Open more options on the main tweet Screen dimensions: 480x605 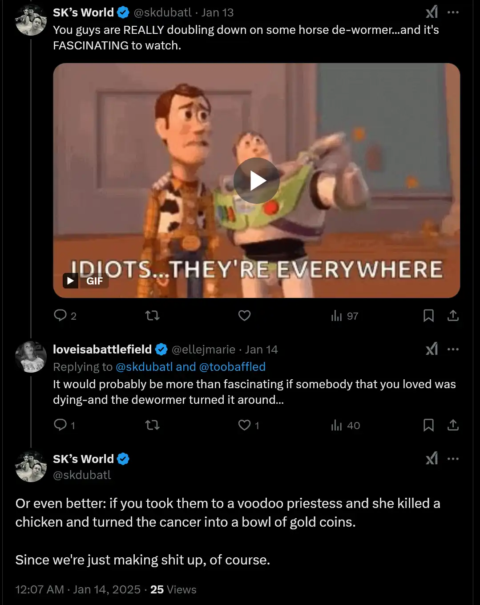coord(453,459)
